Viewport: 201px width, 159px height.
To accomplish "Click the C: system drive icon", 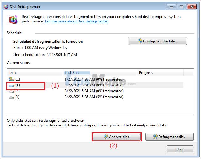I will (11, 79).
